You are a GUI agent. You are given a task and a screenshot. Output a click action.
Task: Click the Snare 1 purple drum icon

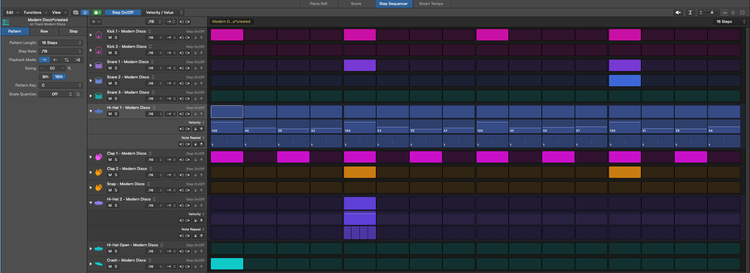click(x=99, y=65)
